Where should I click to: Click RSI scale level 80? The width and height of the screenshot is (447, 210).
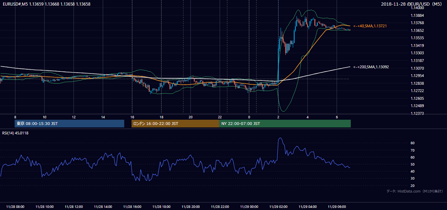point(413,143)
